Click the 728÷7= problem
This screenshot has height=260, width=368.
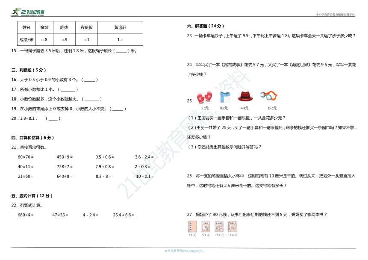pos(65,166)
